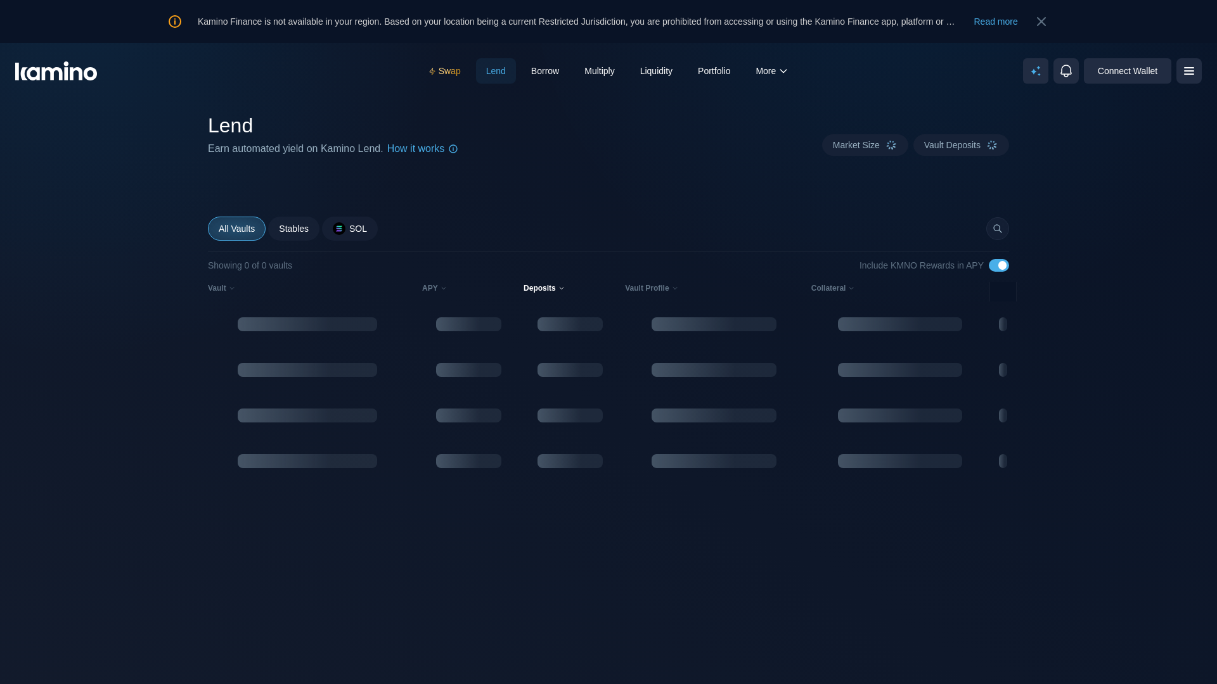Screen dimensions: 1217x684
Task: Sort by the Deposits column
Action: [x=544, y=288]
